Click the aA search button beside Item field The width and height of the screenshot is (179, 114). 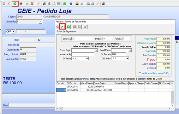point(39,40)
